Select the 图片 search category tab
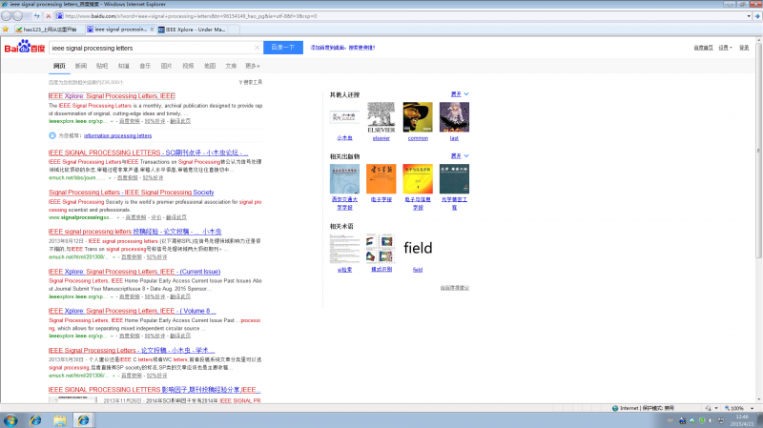 click(166, 66)
